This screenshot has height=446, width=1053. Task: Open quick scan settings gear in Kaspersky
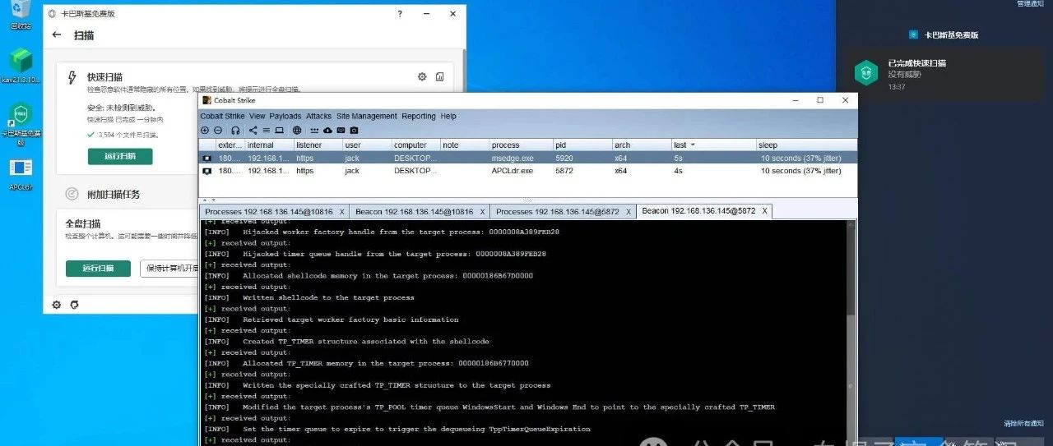[x=422, y=76]
